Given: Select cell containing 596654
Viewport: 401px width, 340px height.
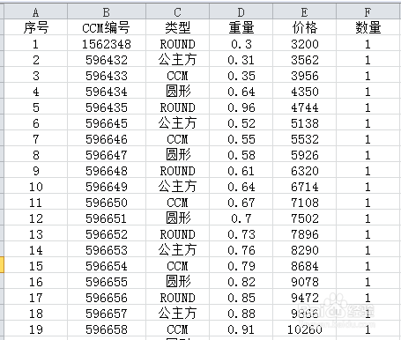Looking at the screenshot, I should click(107, 265).
